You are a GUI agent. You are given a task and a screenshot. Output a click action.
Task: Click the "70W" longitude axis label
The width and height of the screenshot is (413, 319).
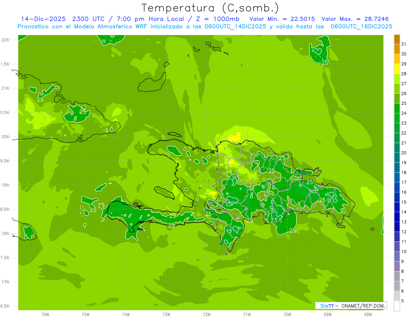[287, 315]
